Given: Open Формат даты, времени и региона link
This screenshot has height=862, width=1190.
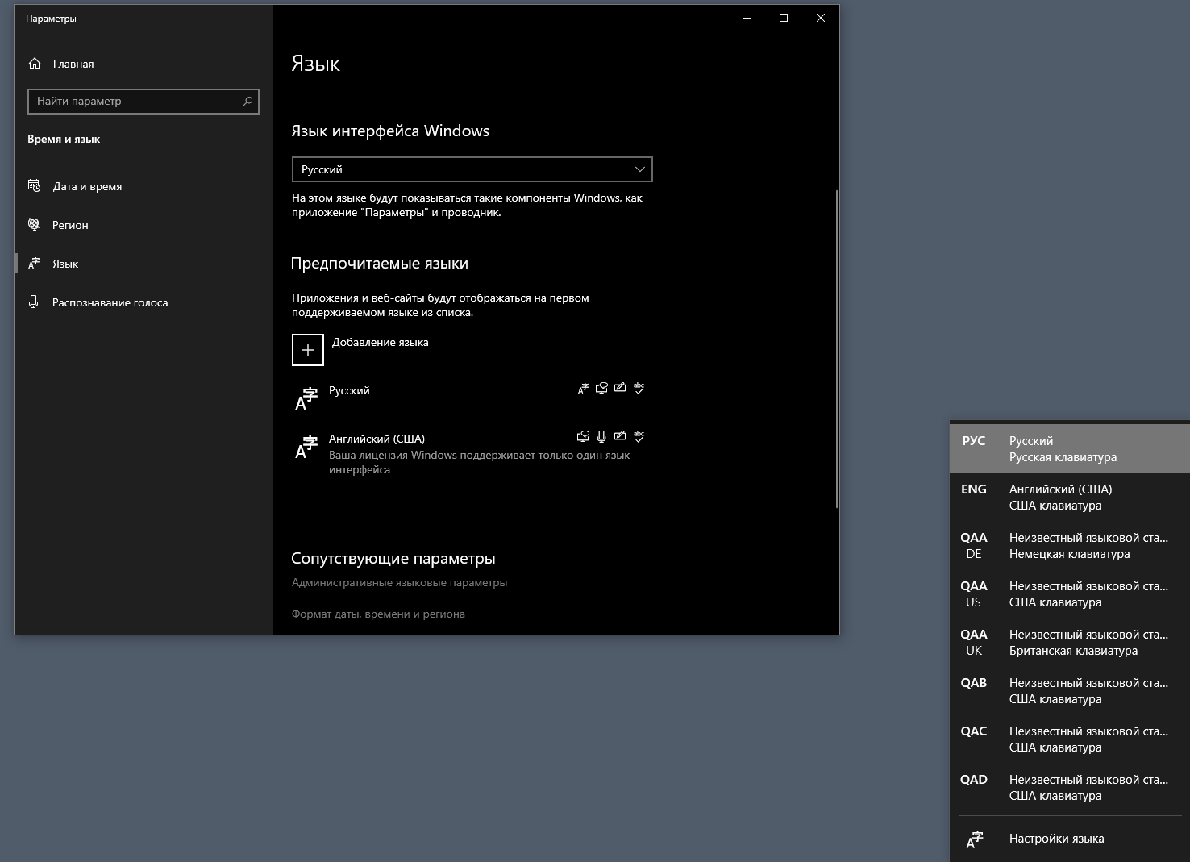Looking at the screenshot, I should (378, 614).
